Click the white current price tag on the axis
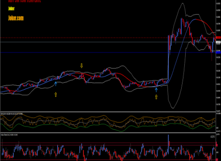 pyautogui.click(x=218, y=42)
